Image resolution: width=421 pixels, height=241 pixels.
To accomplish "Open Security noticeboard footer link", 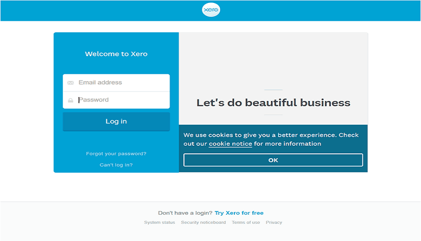I will [203, 222].
